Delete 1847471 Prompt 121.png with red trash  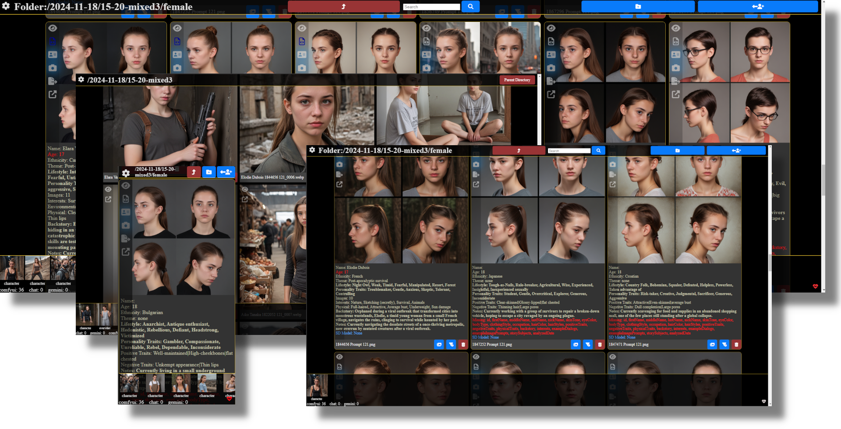(x=737, y=345)
